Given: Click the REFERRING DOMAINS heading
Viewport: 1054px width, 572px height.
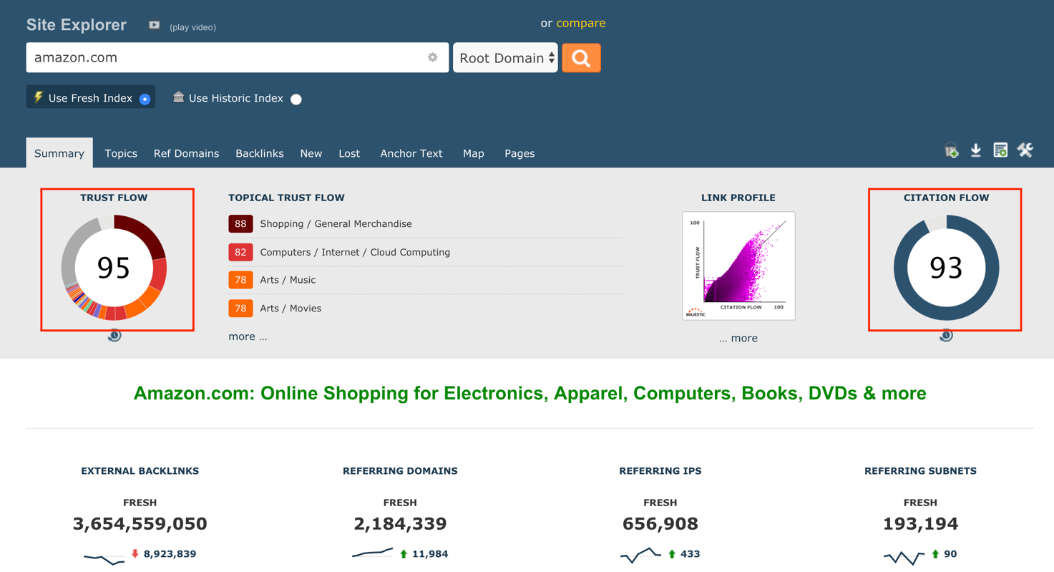Looking at the screenshot, I should click(400, 471).
